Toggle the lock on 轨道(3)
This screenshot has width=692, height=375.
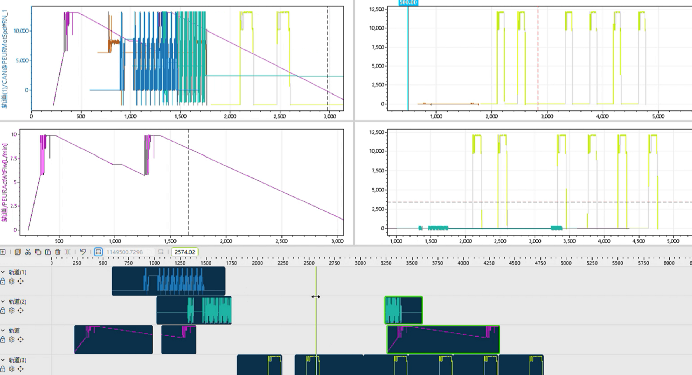(x=3, y=369)
